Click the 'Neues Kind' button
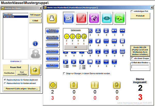 (15, 67)
